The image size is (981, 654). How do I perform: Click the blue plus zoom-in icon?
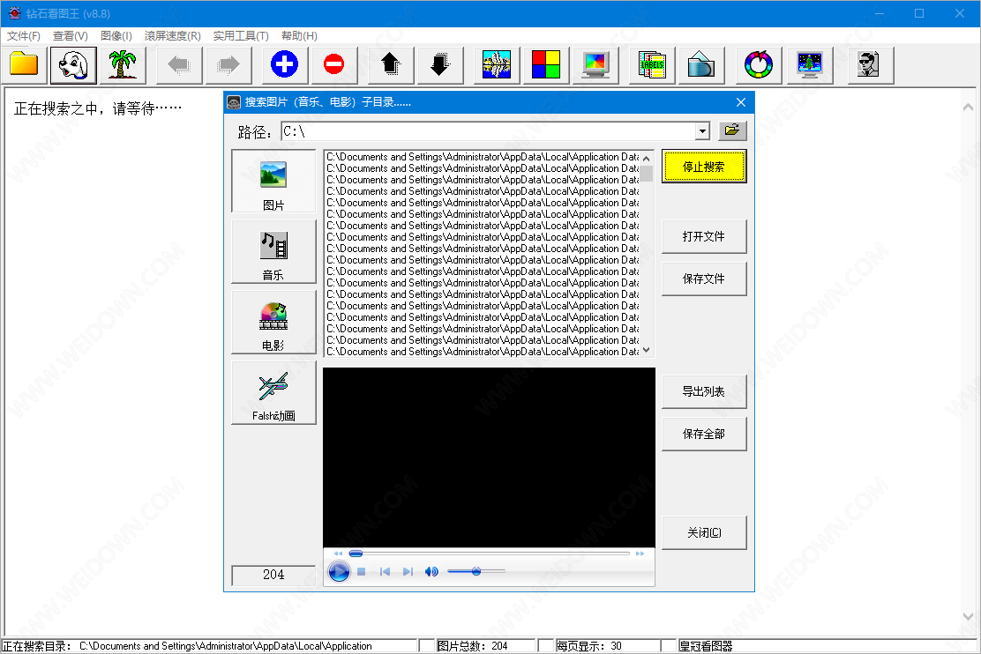(x=285, y=64)
